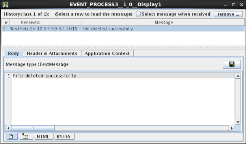This screenshot has height=144, width=246.
Task: Switch to the tree structure view icon
Action: pyautogui.click(x=25, y=136)
